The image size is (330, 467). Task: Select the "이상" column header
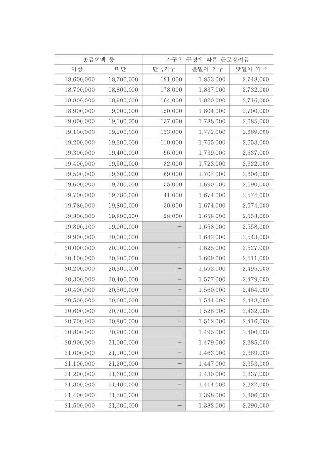[77, 69]
